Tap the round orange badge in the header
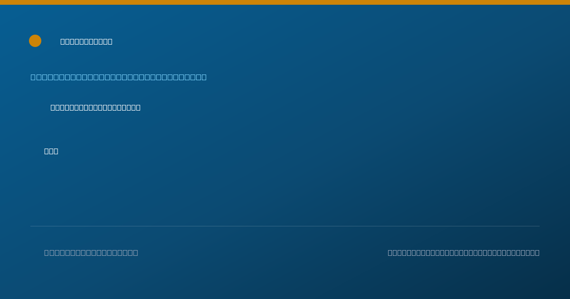Viewport: 570px width, 299px height. [x=35, y=41]
